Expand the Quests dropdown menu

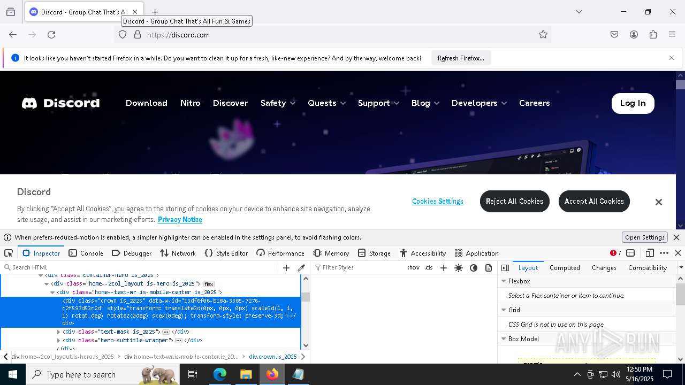[x=326, y=103]
